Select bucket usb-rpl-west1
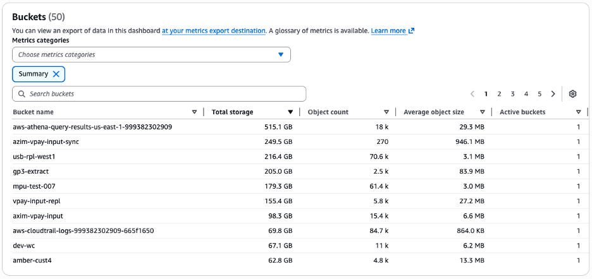The width and height of the screenshot is (592, 279). 34,157
